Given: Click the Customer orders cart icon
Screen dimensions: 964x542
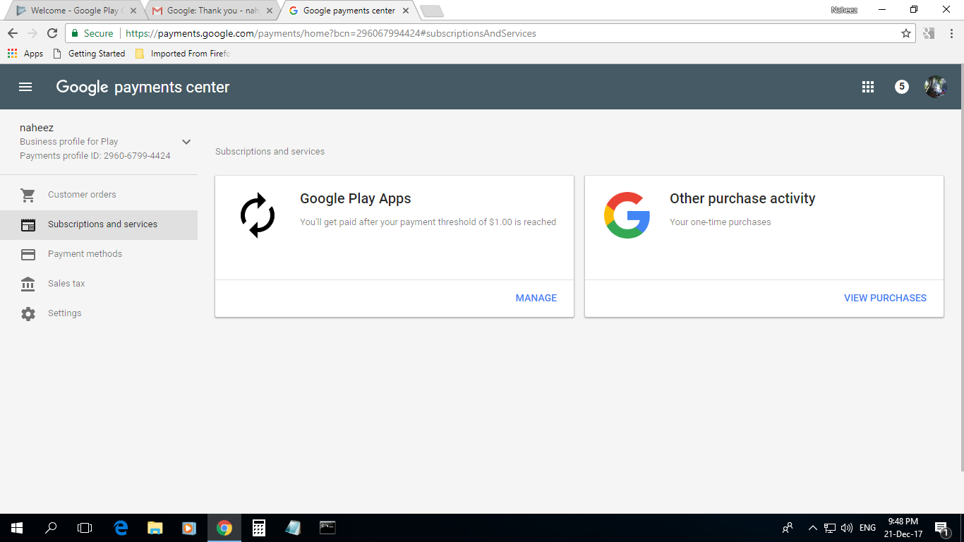Looking at the screenshot, I should click(28, 195).
